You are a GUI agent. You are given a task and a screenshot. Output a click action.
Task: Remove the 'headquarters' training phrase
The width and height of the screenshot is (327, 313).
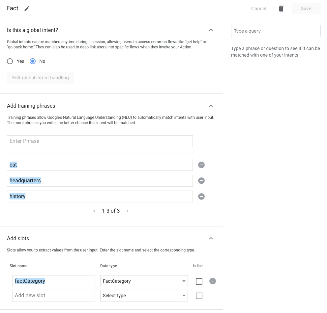[x=201, y=181]
